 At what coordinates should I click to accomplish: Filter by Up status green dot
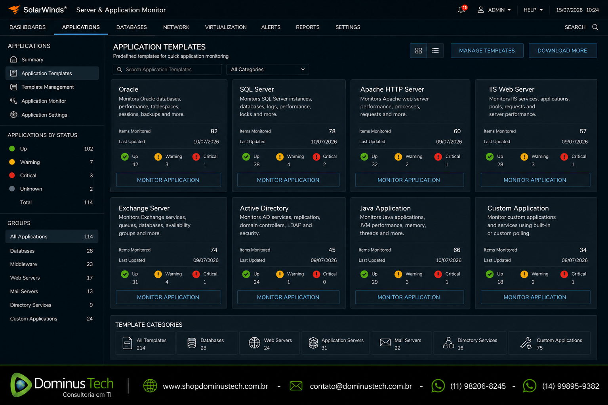[12, 149]
